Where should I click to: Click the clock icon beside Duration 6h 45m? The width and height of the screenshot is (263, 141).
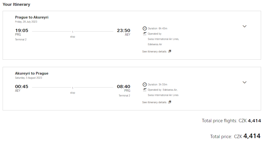(144, 28)
